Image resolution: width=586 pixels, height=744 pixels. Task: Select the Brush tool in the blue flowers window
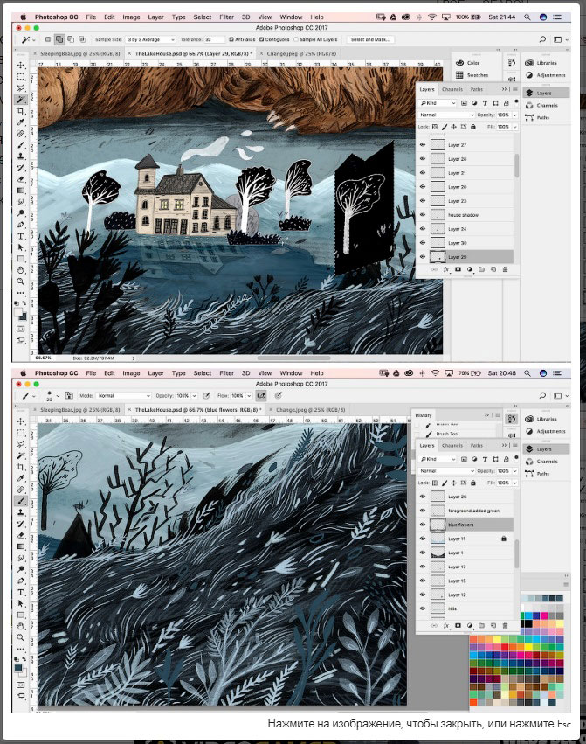(x=21, y=501)
